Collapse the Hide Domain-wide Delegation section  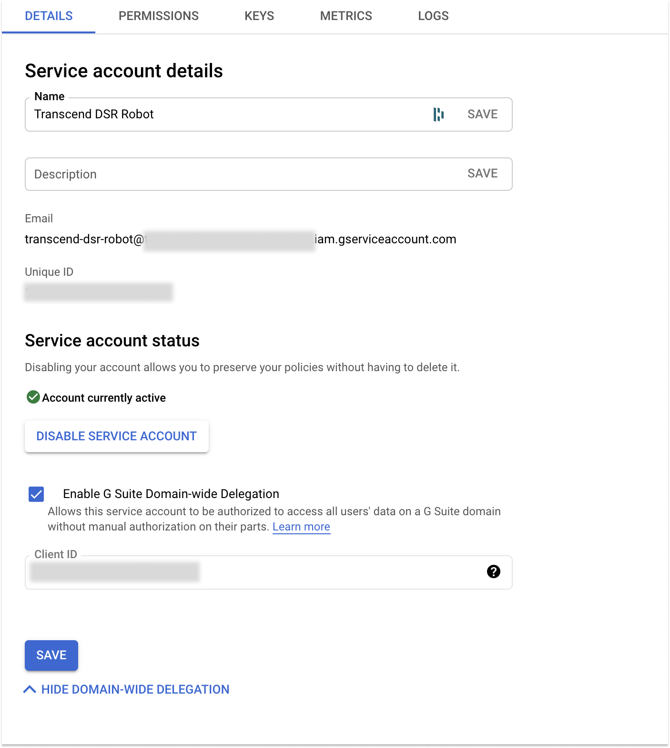(126, 689)
